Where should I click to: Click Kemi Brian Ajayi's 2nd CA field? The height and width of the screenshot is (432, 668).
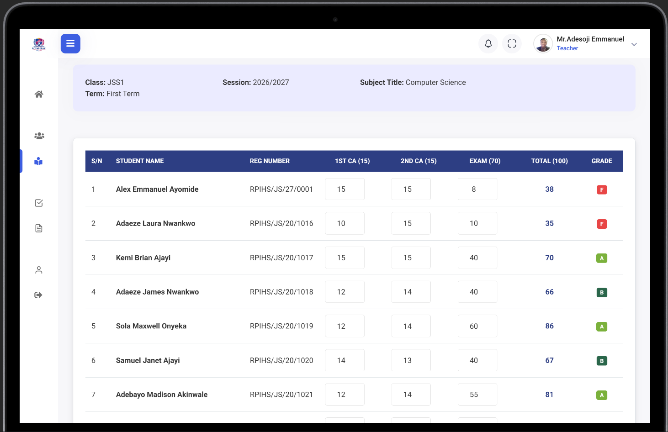[411, 258]
